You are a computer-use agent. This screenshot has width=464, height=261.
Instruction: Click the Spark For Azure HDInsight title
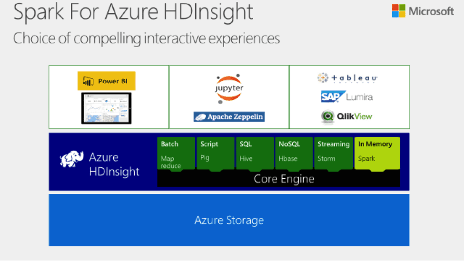133,12
